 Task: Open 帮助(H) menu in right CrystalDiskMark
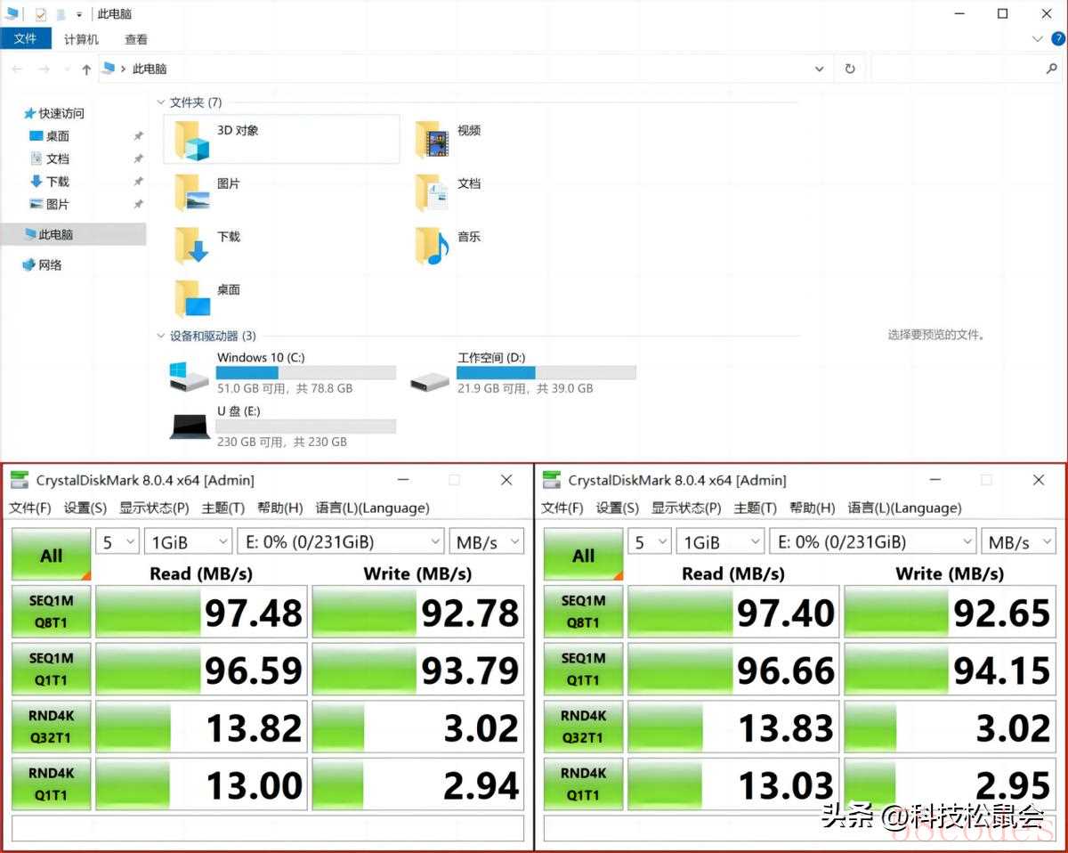(812, 508)
